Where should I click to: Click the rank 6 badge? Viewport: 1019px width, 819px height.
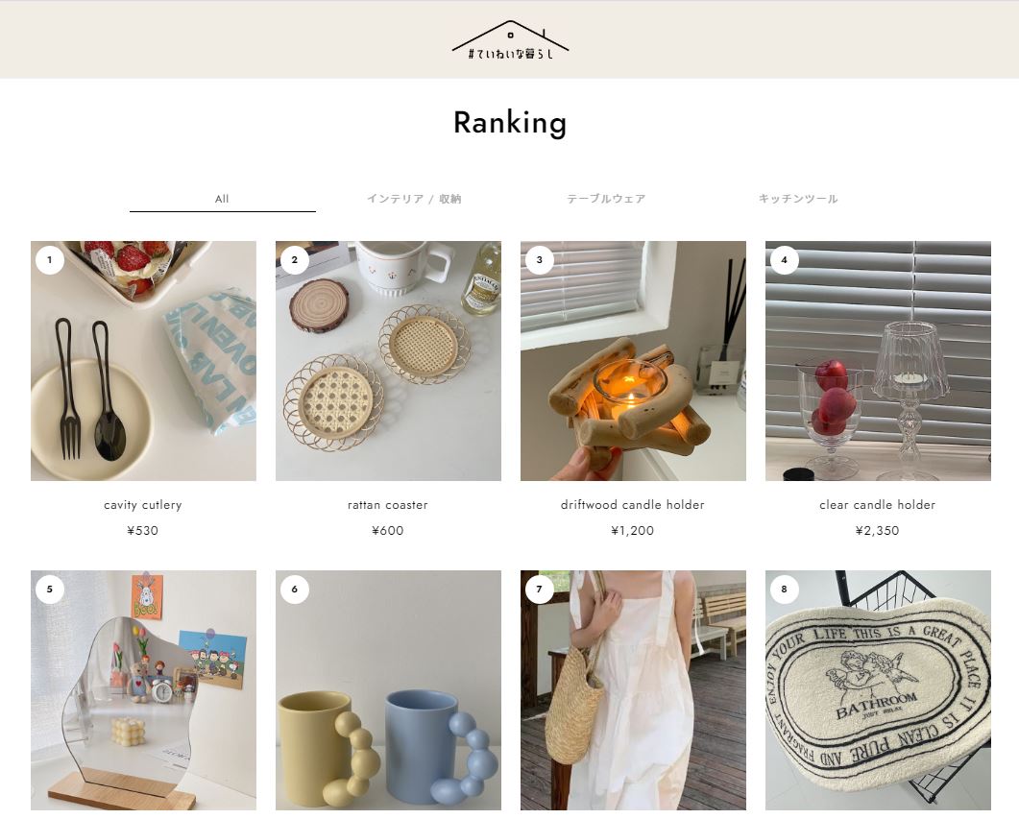295,590
